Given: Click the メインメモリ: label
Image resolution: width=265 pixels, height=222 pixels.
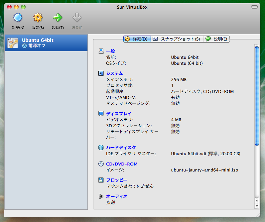Looking at the screenshot, I should tap(120, 79).
